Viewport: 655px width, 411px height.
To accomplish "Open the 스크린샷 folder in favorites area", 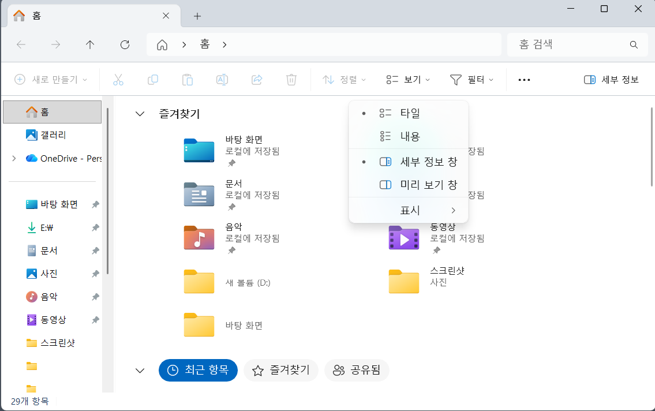I will pyautogui.click(x=403, y=282).
